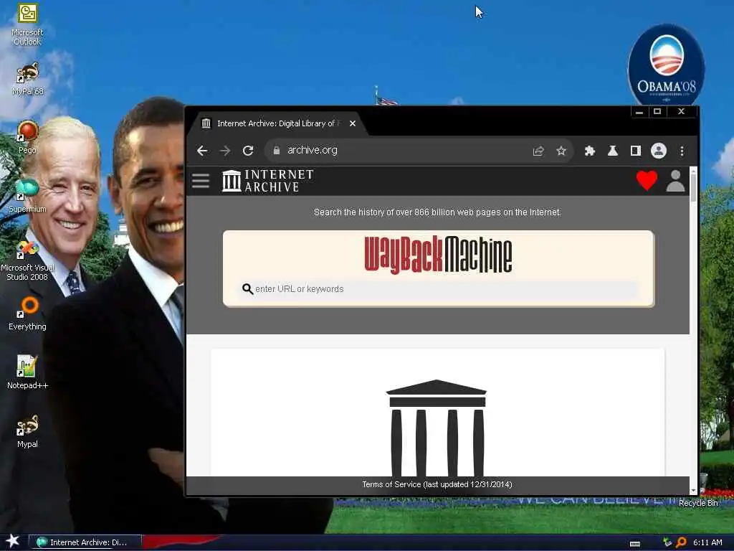Click scrollbar down arrow

(693, 491)
